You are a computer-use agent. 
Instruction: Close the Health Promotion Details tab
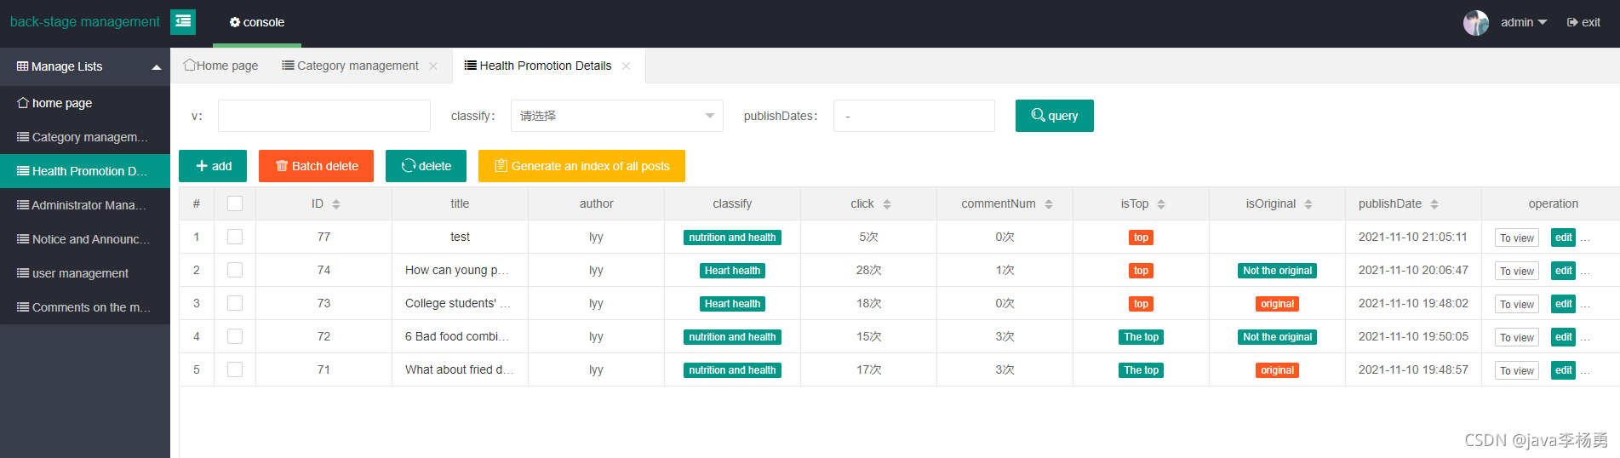point(627,66)
